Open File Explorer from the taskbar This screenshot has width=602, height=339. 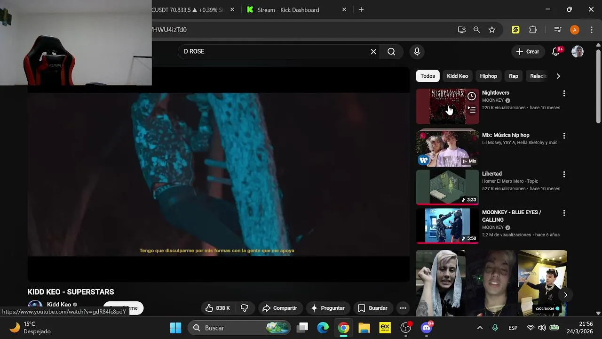[x=364, y=328]
